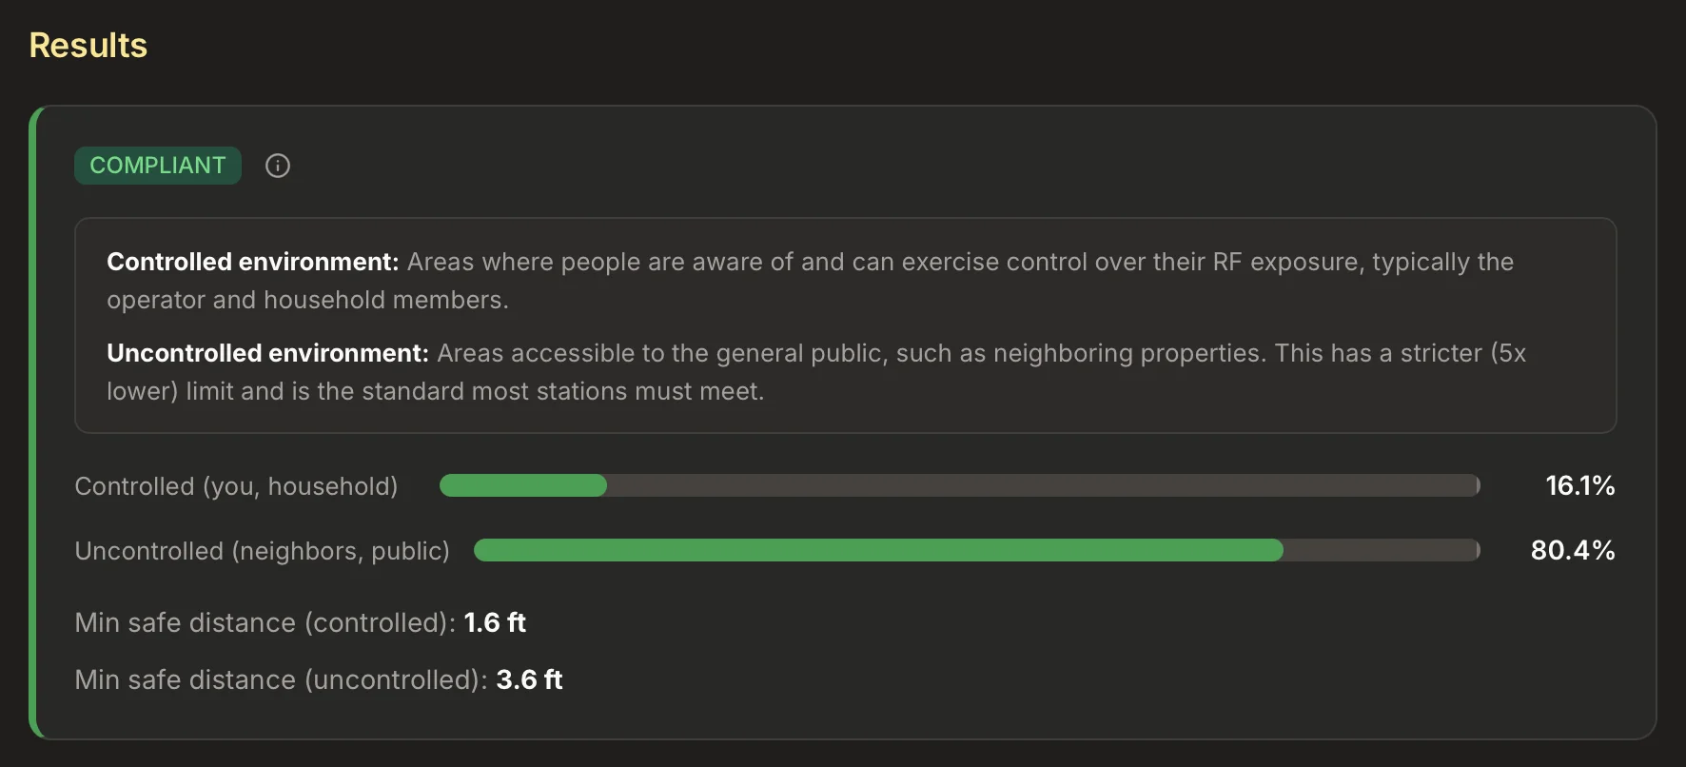Image resolution: width=1686 pixels, height=767 pixels.
Task: Click the Uncontrolled (neighbors, public) label
Action: pyautogui.click(x=262, y=551)
